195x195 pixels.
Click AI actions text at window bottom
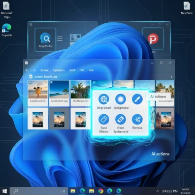coord(160,154)
